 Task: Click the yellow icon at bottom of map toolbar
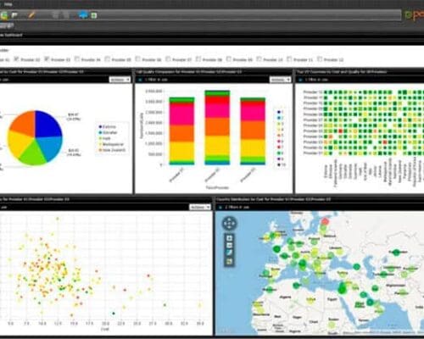229,261
